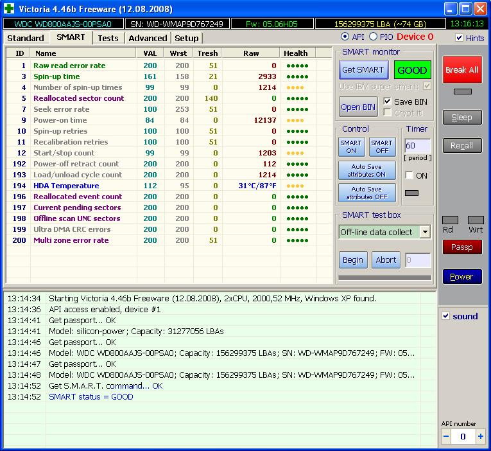Toggle the Hints checkbox
The image size is (491, 451).
pos(459,38)
